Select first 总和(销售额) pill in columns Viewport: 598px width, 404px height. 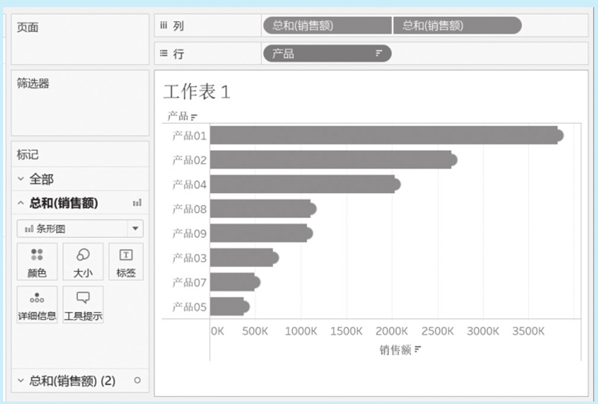[x=327, y=26]
